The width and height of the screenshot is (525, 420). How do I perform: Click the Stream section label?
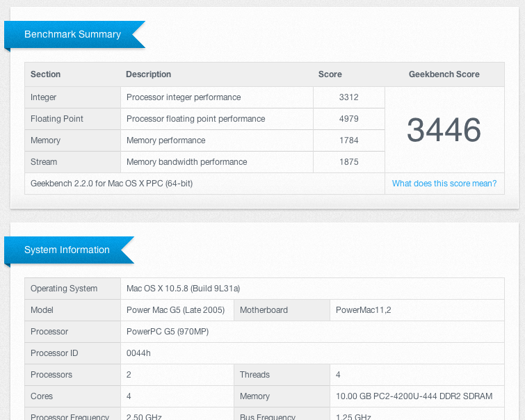44,162
